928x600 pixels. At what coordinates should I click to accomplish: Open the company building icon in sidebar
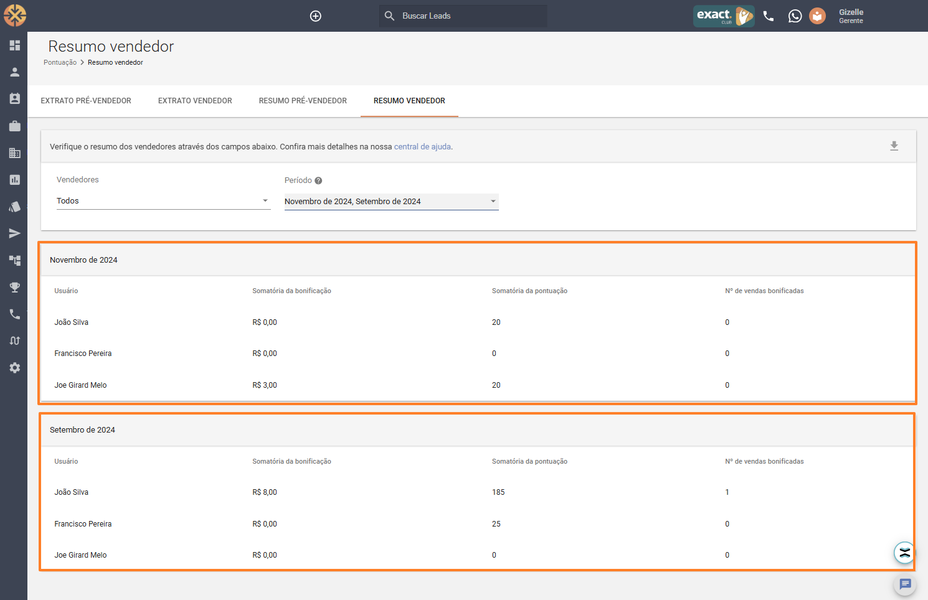pyautogui.click(x=15, y=153)
